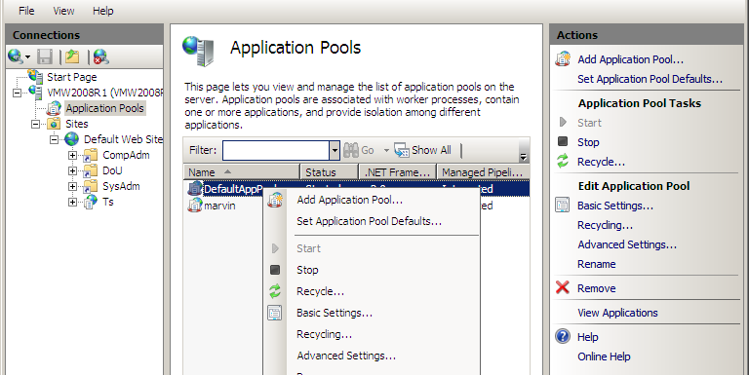Click the VMW2008R1 server icon
Viewport: 749px width, 375px height.
point(35,93)
